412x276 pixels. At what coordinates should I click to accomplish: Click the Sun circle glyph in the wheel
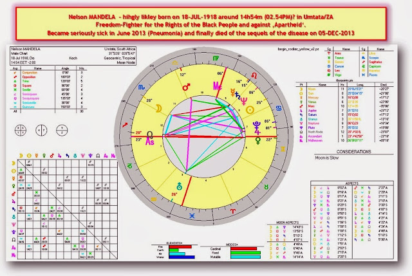[x=250, y=110]
